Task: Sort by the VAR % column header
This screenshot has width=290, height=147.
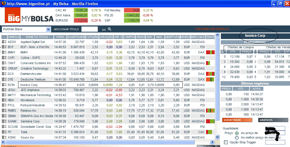Action: (x=118, y=37)
